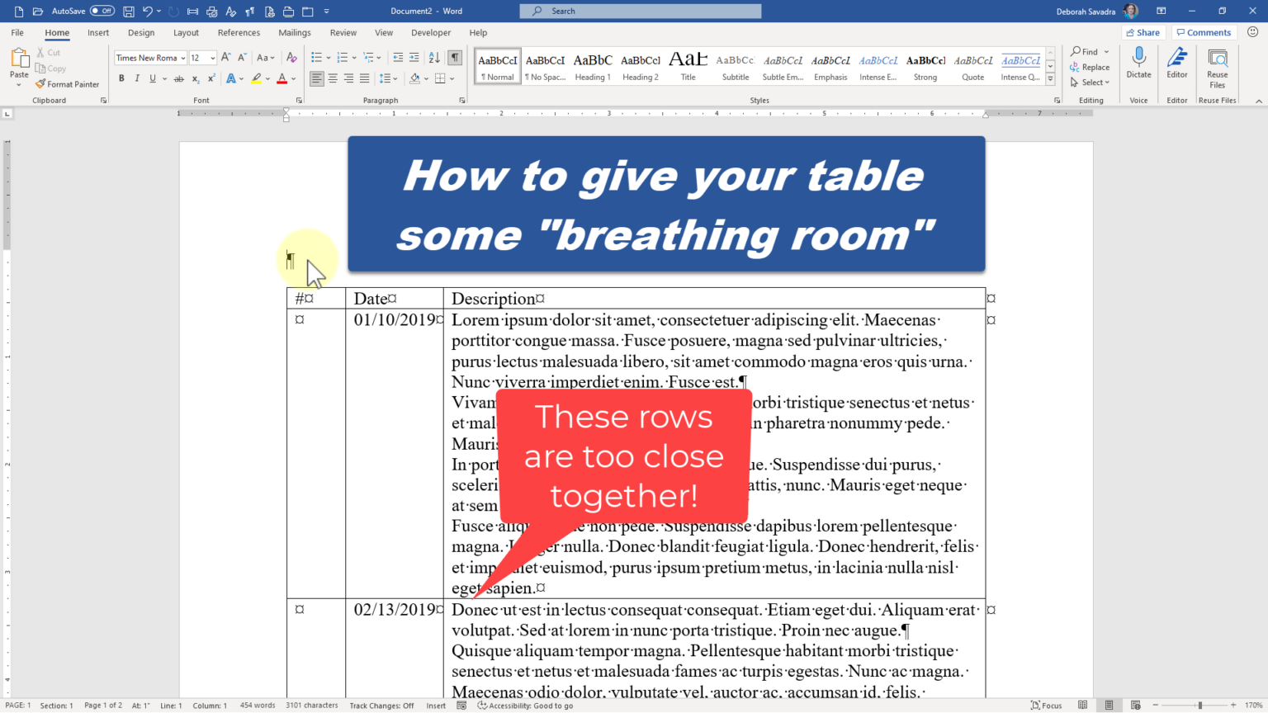Apply strikethrough formatting
The image size is (1268, 713).
(x=179, y=78)
